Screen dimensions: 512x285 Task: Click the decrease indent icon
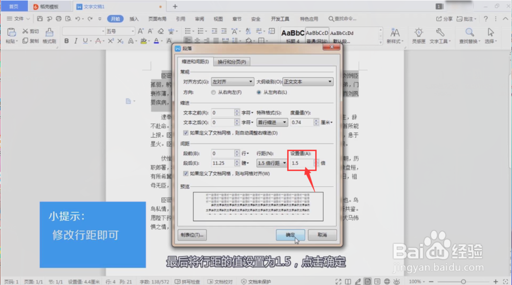click(214, 31)
